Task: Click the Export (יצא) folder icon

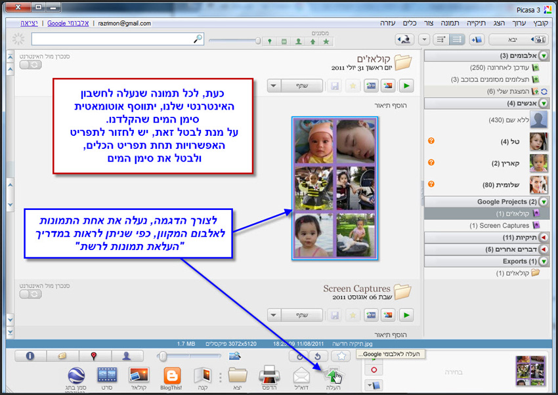Action: 238,375
